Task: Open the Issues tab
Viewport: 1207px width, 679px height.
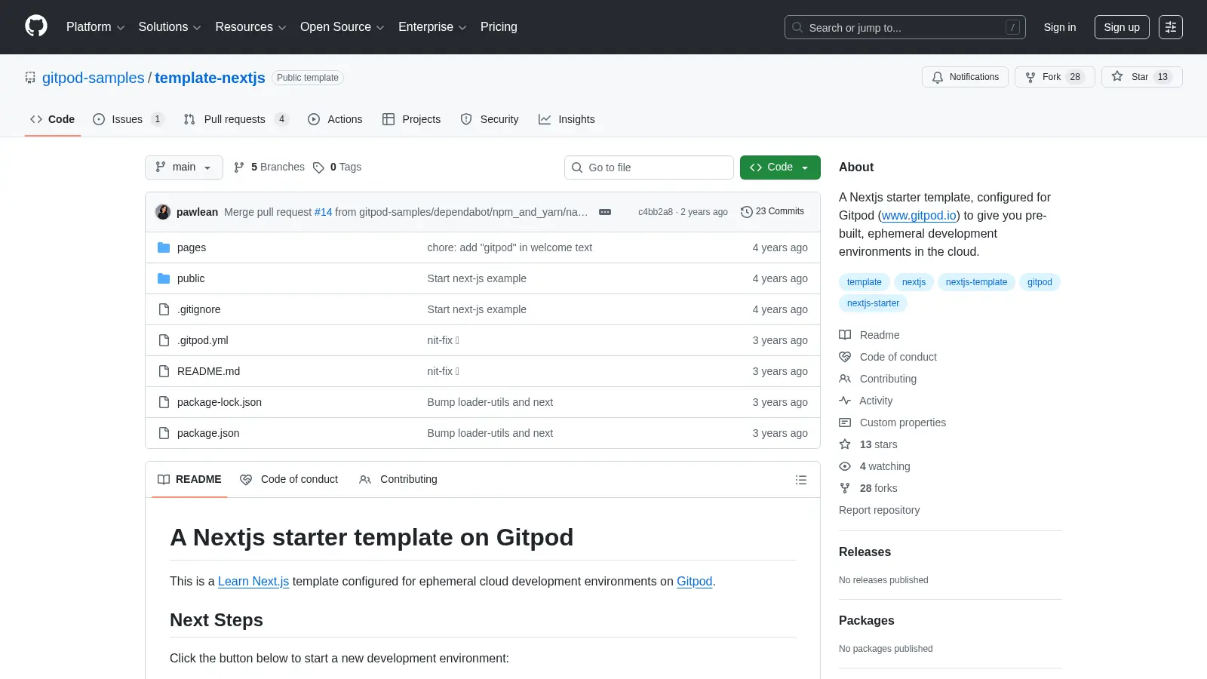Action: pyautogui.click(x=127, y=119)
